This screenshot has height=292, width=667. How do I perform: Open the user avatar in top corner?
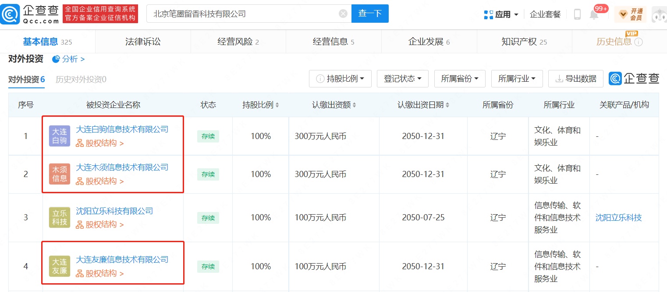click(x=659, y=14)
